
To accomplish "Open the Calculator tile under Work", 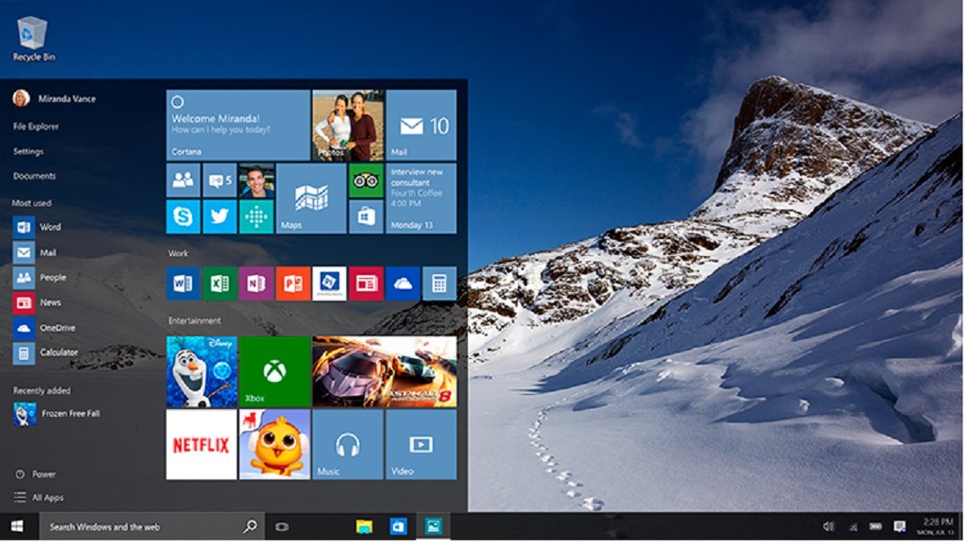I will 440,283.
